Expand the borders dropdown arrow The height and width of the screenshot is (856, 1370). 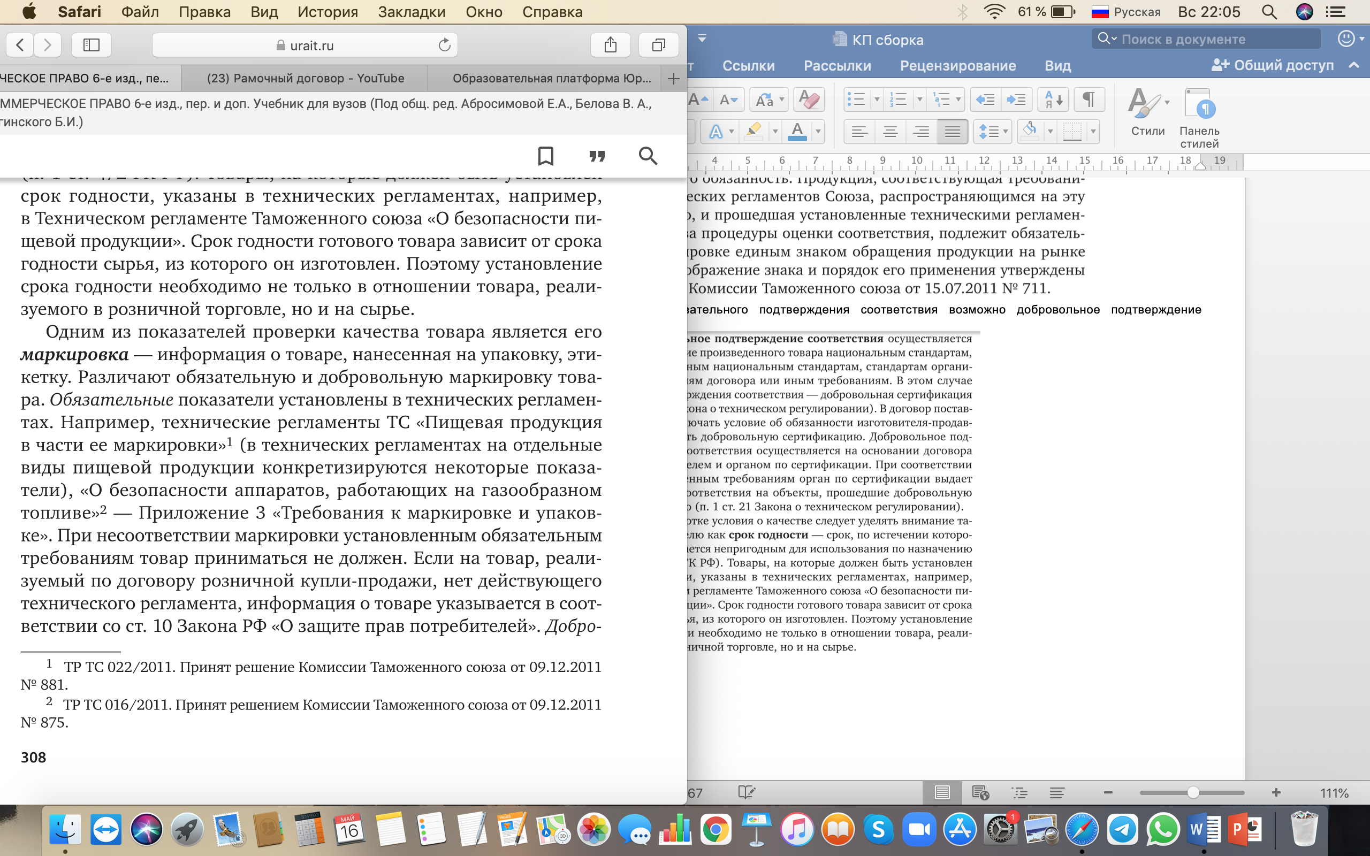point(1093,132)
